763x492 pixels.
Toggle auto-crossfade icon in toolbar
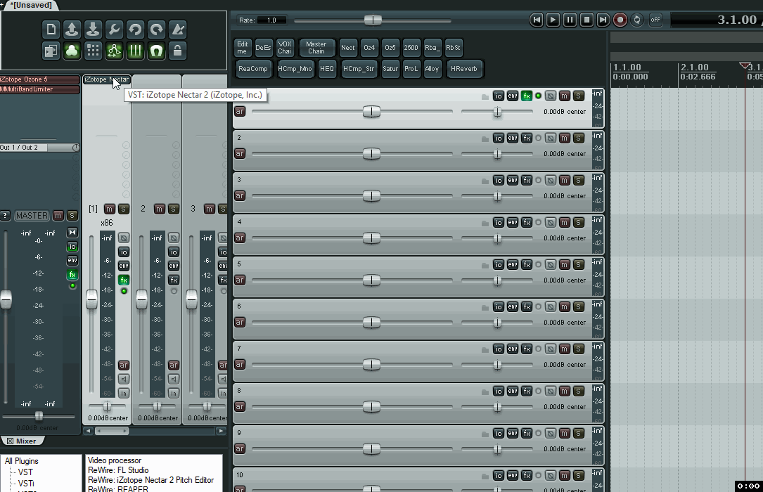click(x=51, y=51)
